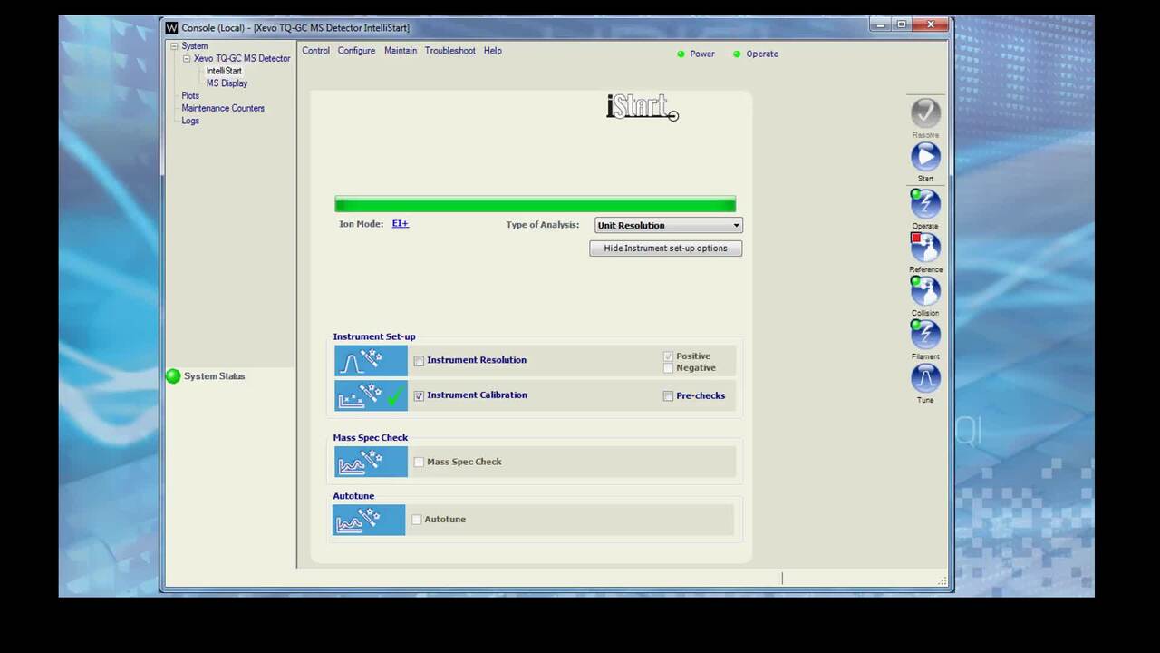Collapse the System tree node
This screenshot has width=1160, height=653.
(x=174, y=46)
